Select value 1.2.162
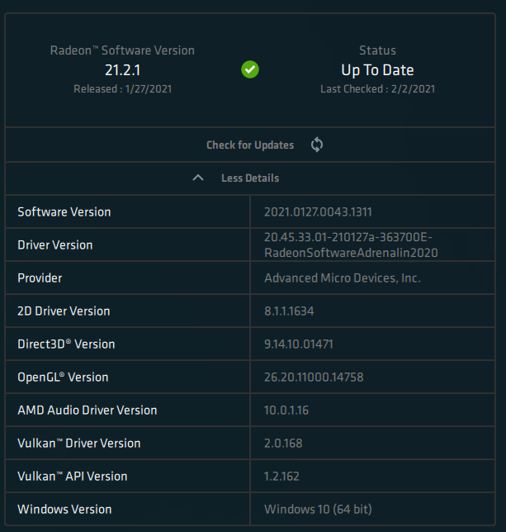The width and height of the screenshot is (506, 532). click(x=281, y=477)
